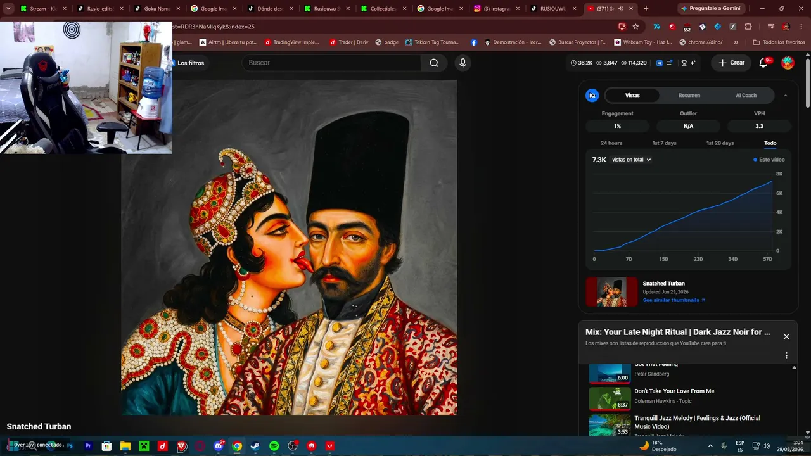Viewport: 811px width, 456px height.
Task: Click the vidIQ trophy icon
Action: click(x=684, y=63)
